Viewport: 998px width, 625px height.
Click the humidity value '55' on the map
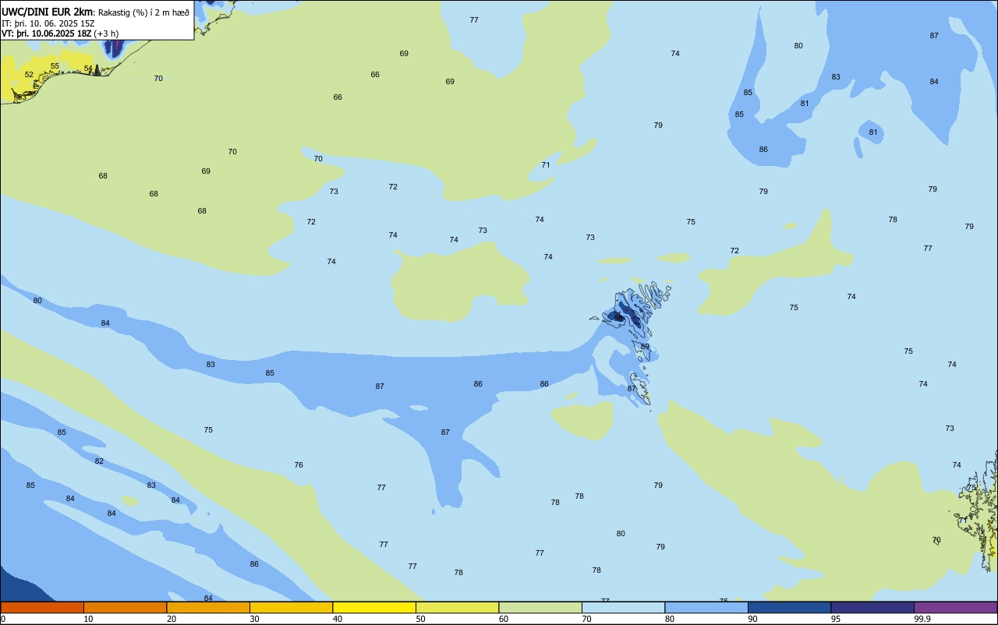(x=55, y=66)
